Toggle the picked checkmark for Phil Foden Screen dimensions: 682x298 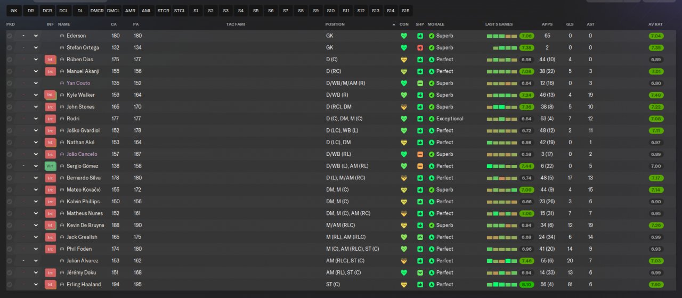[9, 249]
